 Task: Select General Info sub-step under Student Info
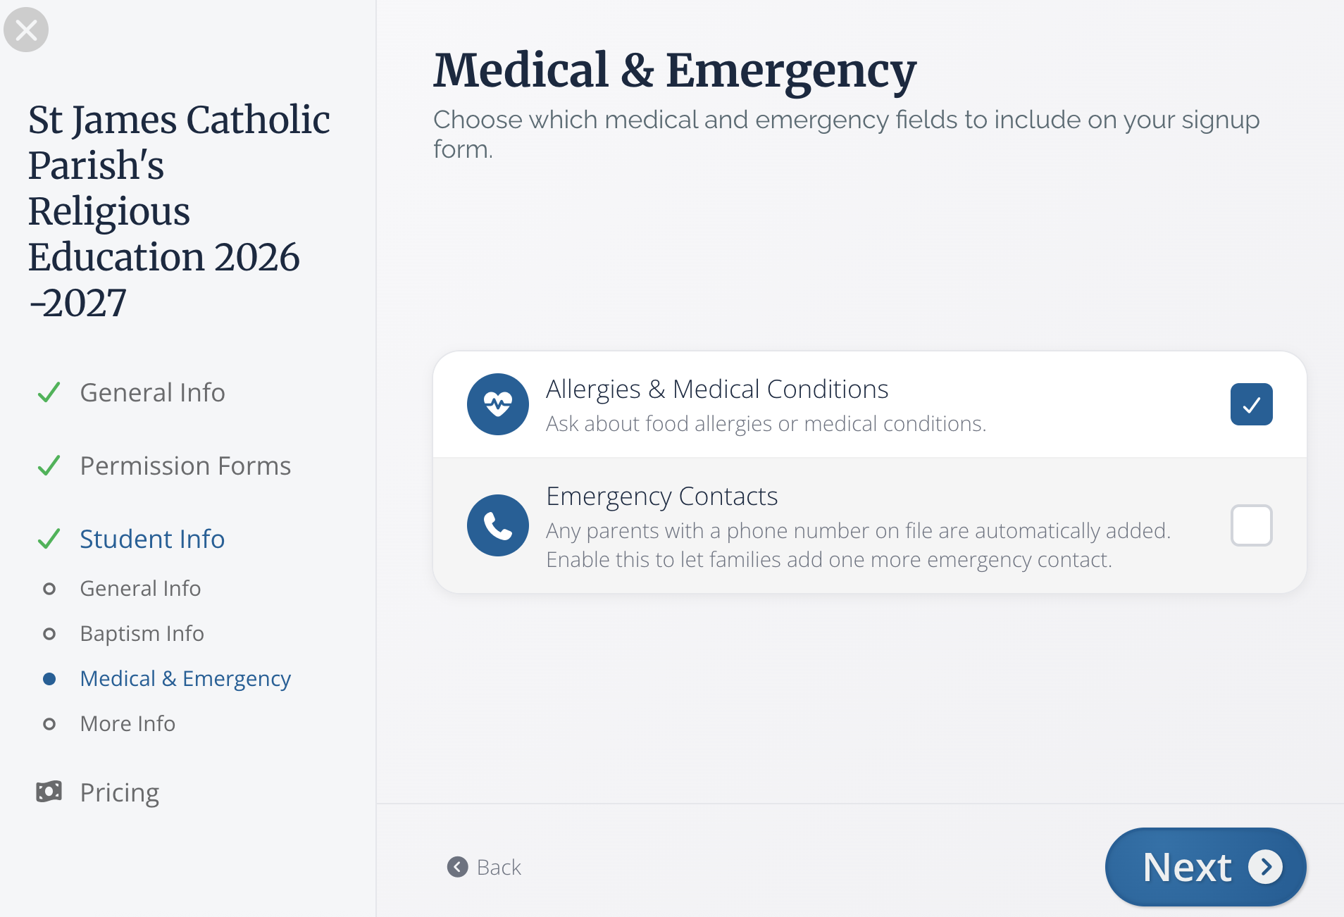pos(140,588)
